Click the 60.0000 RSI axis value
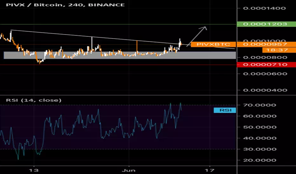 [x=259, y=116]
